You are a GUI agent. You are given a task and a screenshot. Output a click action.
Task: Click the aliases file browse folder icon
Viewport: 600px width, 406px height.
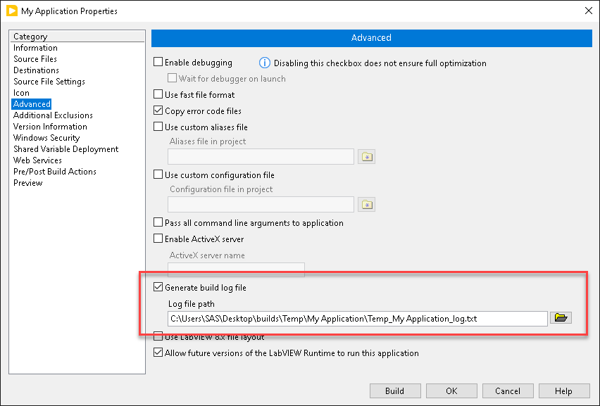[367, 157]
